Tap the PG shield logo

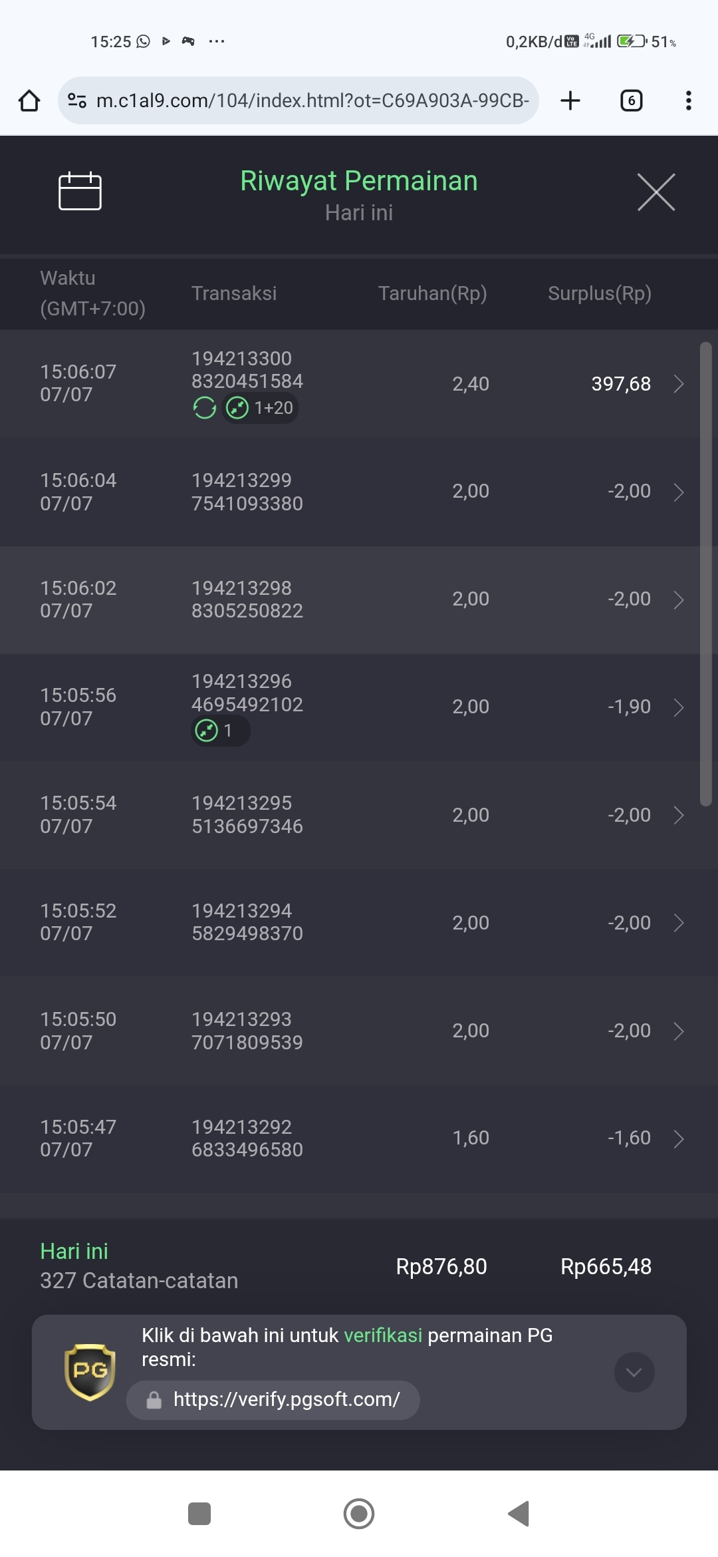[x=90, y=1372]
